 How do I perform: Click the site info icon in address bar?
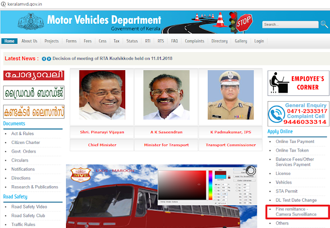click(x=3, y=4)
